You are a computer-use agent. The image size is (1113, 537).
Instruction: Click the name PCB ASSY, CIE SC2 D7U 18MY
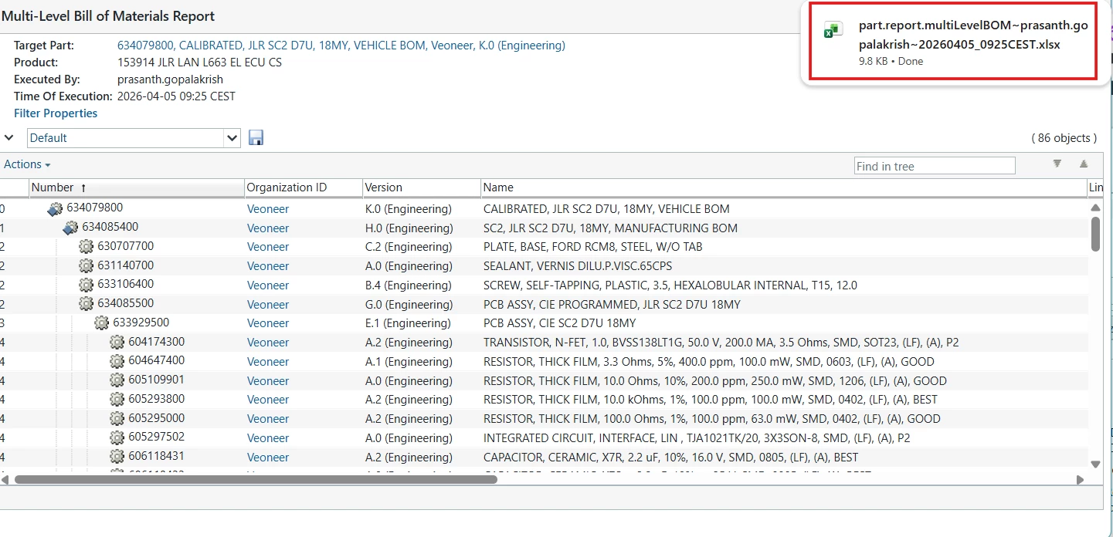pyautogui.click(x=560, y=323)
